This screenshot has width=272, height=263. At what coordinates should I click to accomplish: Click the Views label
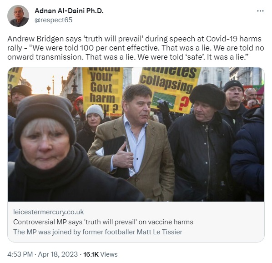pyautogui.click(x=109, y=254)
